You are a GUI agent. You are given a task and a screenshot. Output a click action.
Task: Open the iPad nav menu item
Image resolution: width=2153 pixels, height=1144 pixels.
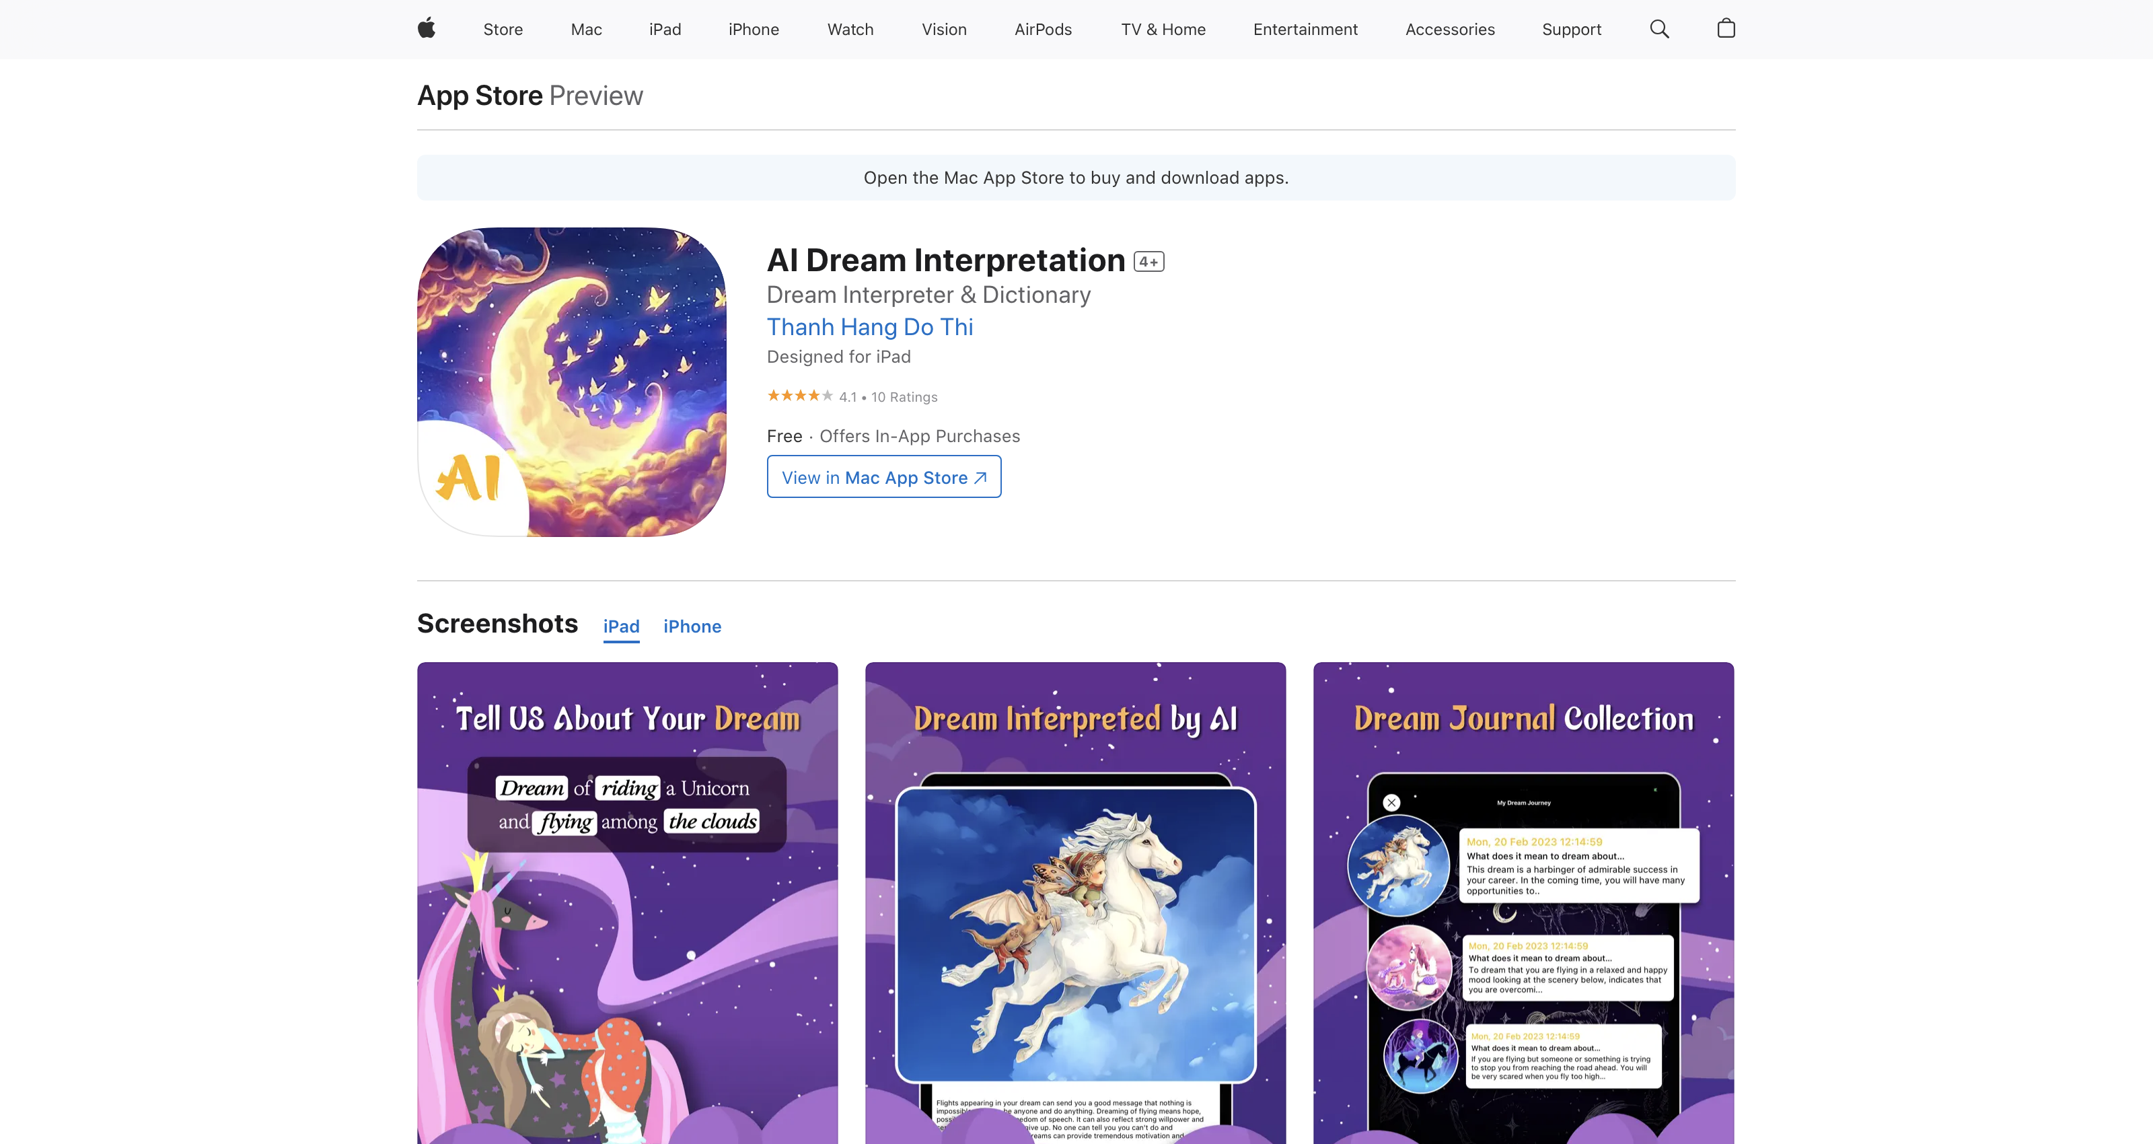click(x=665, y=29)
